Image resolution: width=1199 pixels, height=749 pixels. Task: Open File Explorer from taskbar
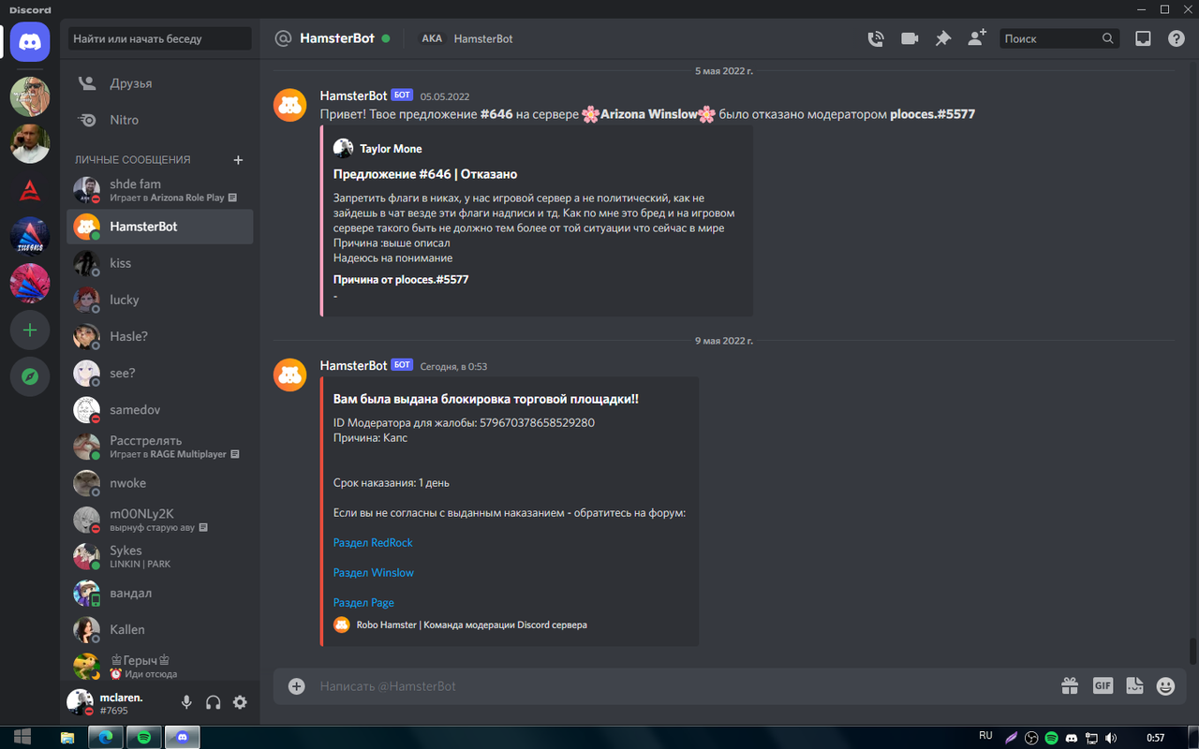pyautogui.click(x=67, y=737)
